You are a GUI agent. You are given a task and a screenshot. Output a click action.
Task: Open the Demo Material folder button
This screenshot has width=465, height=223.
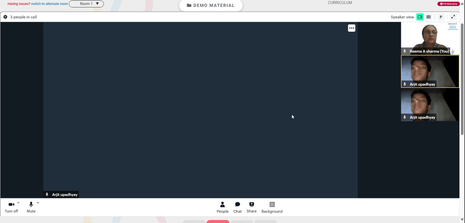tap(211, 5)
